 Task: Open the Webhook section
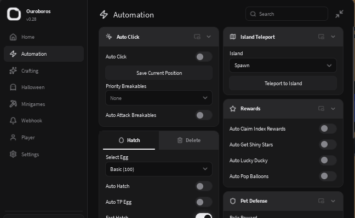[44, 121]
